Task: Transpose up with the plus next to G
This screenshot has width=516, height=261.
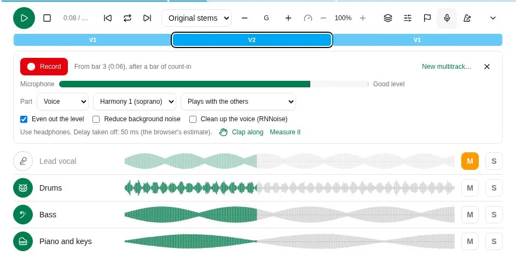Action: click(x=288, y=18)
